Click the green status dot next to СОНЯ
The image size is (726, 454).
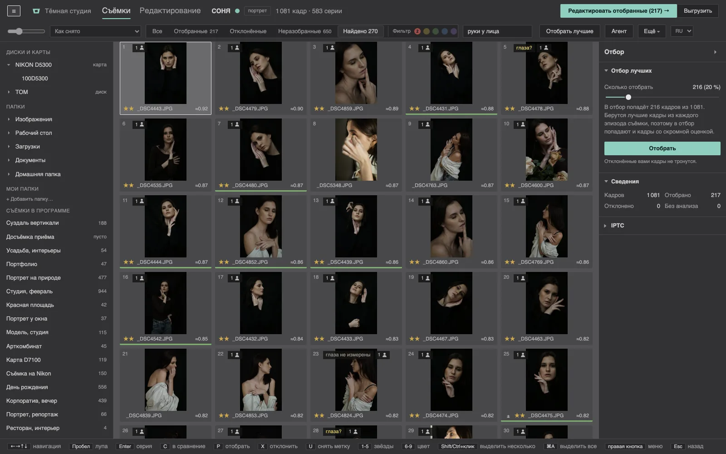pyautogui.click(x=237, y=11)
